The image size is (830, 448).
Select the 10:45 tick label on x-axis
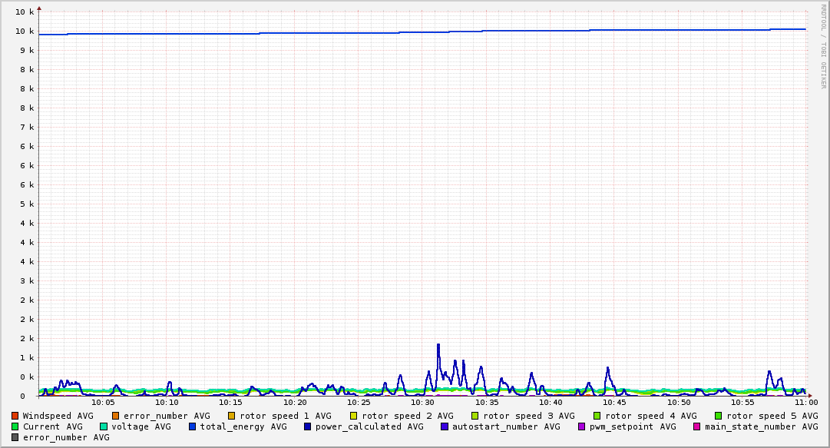(x=615, y=402)
